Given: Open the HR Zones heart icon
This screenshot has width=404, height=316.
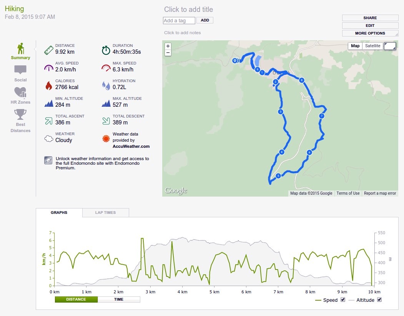Looking at the screenshot, I should 20,92.
